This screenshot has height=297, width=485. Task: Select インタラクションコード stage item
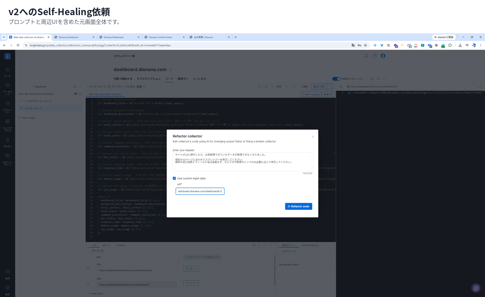(x=38, y=101)
